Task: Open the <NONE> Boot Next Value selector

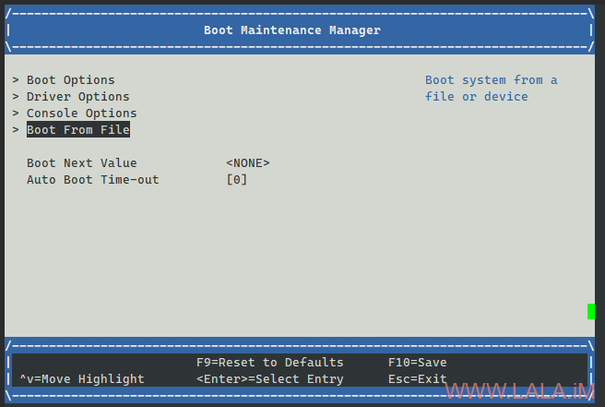Action: pyautogui.click(x=248, y=163)
